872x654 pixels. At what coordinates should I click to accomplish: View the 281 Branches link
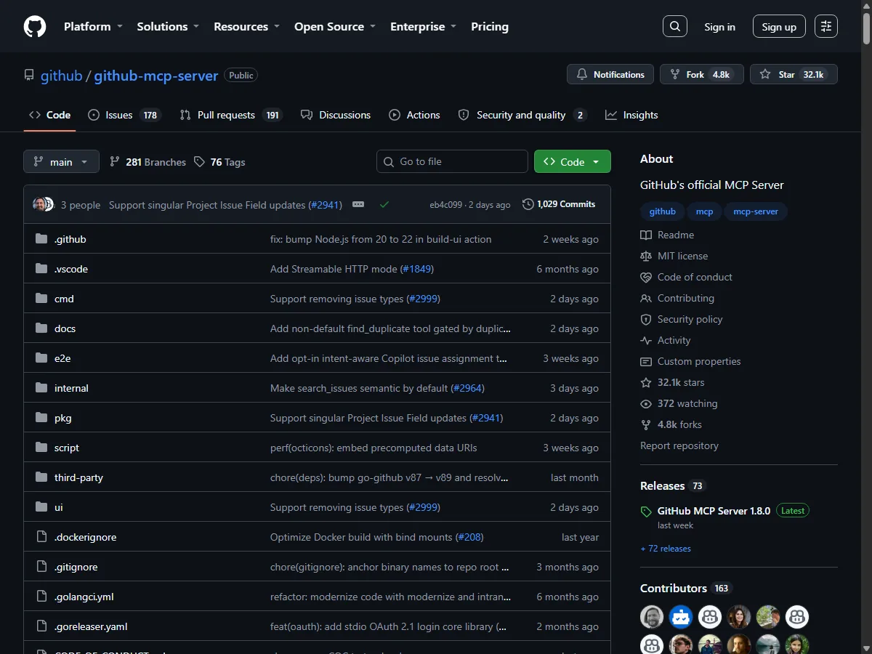pos(148,162)
